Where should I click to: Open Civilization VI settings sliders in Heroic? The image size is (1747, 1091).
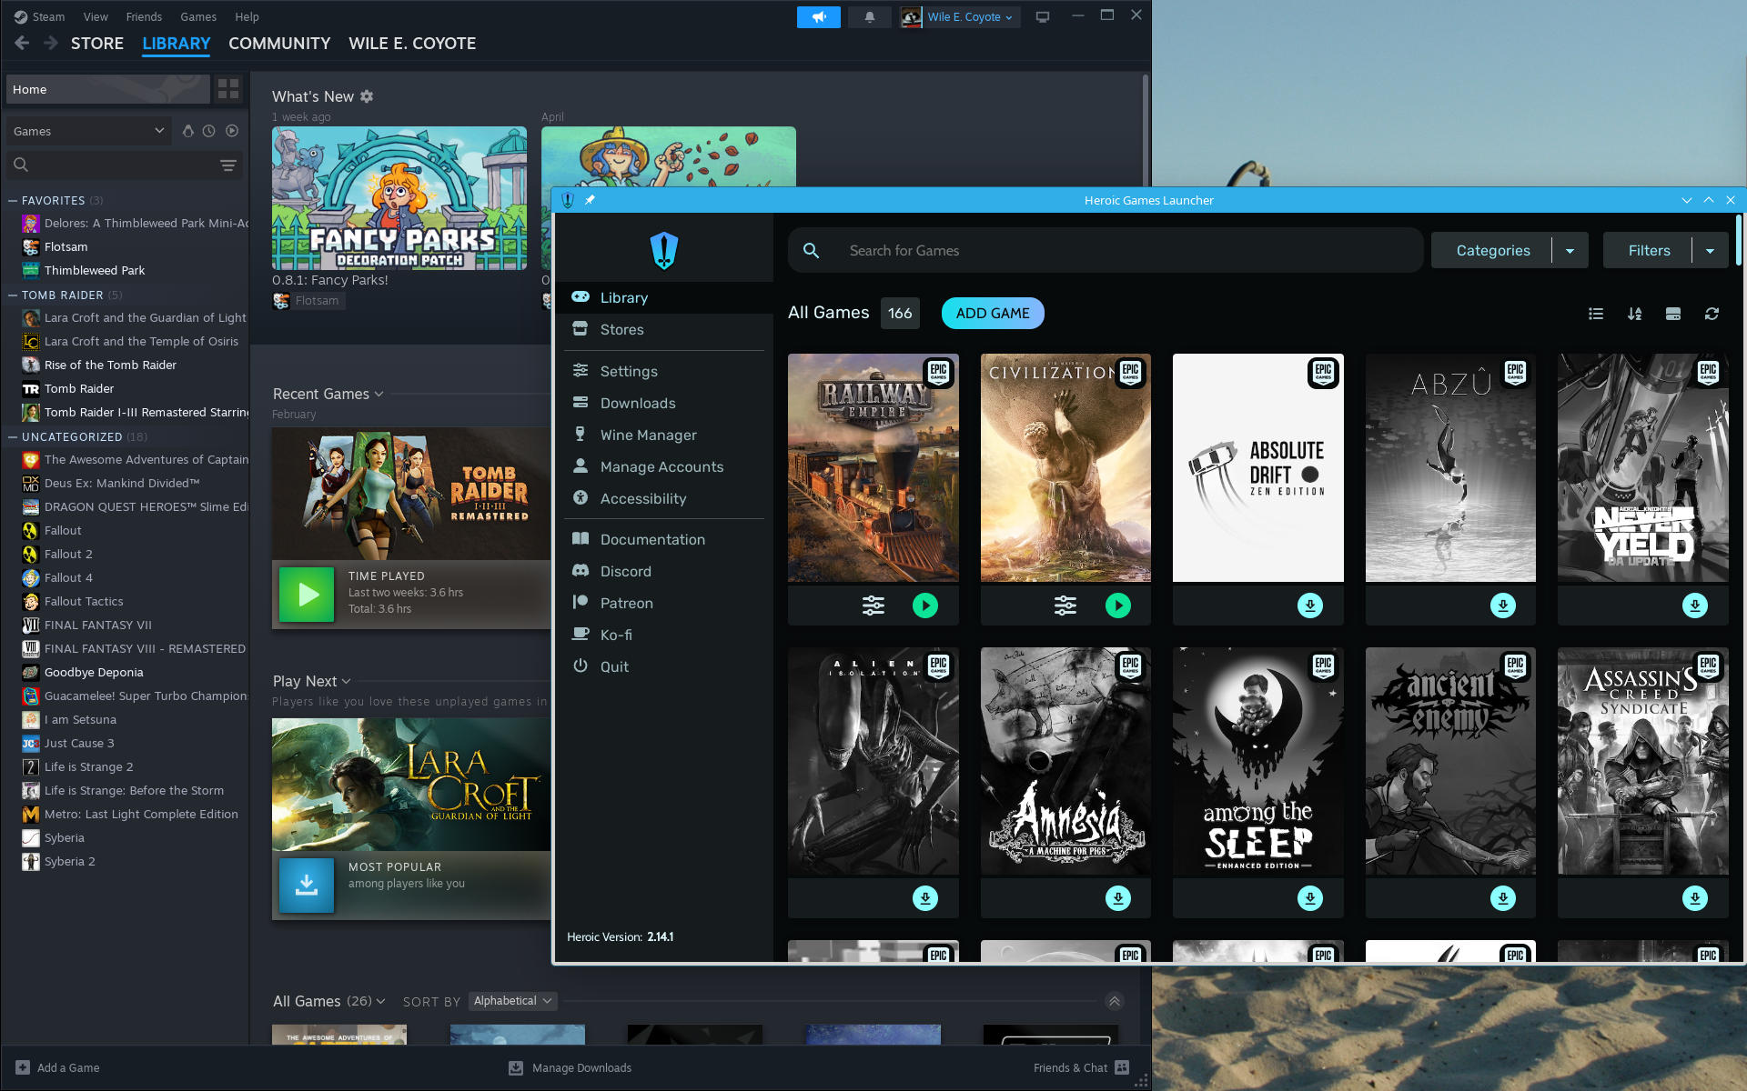[1065, 606]
